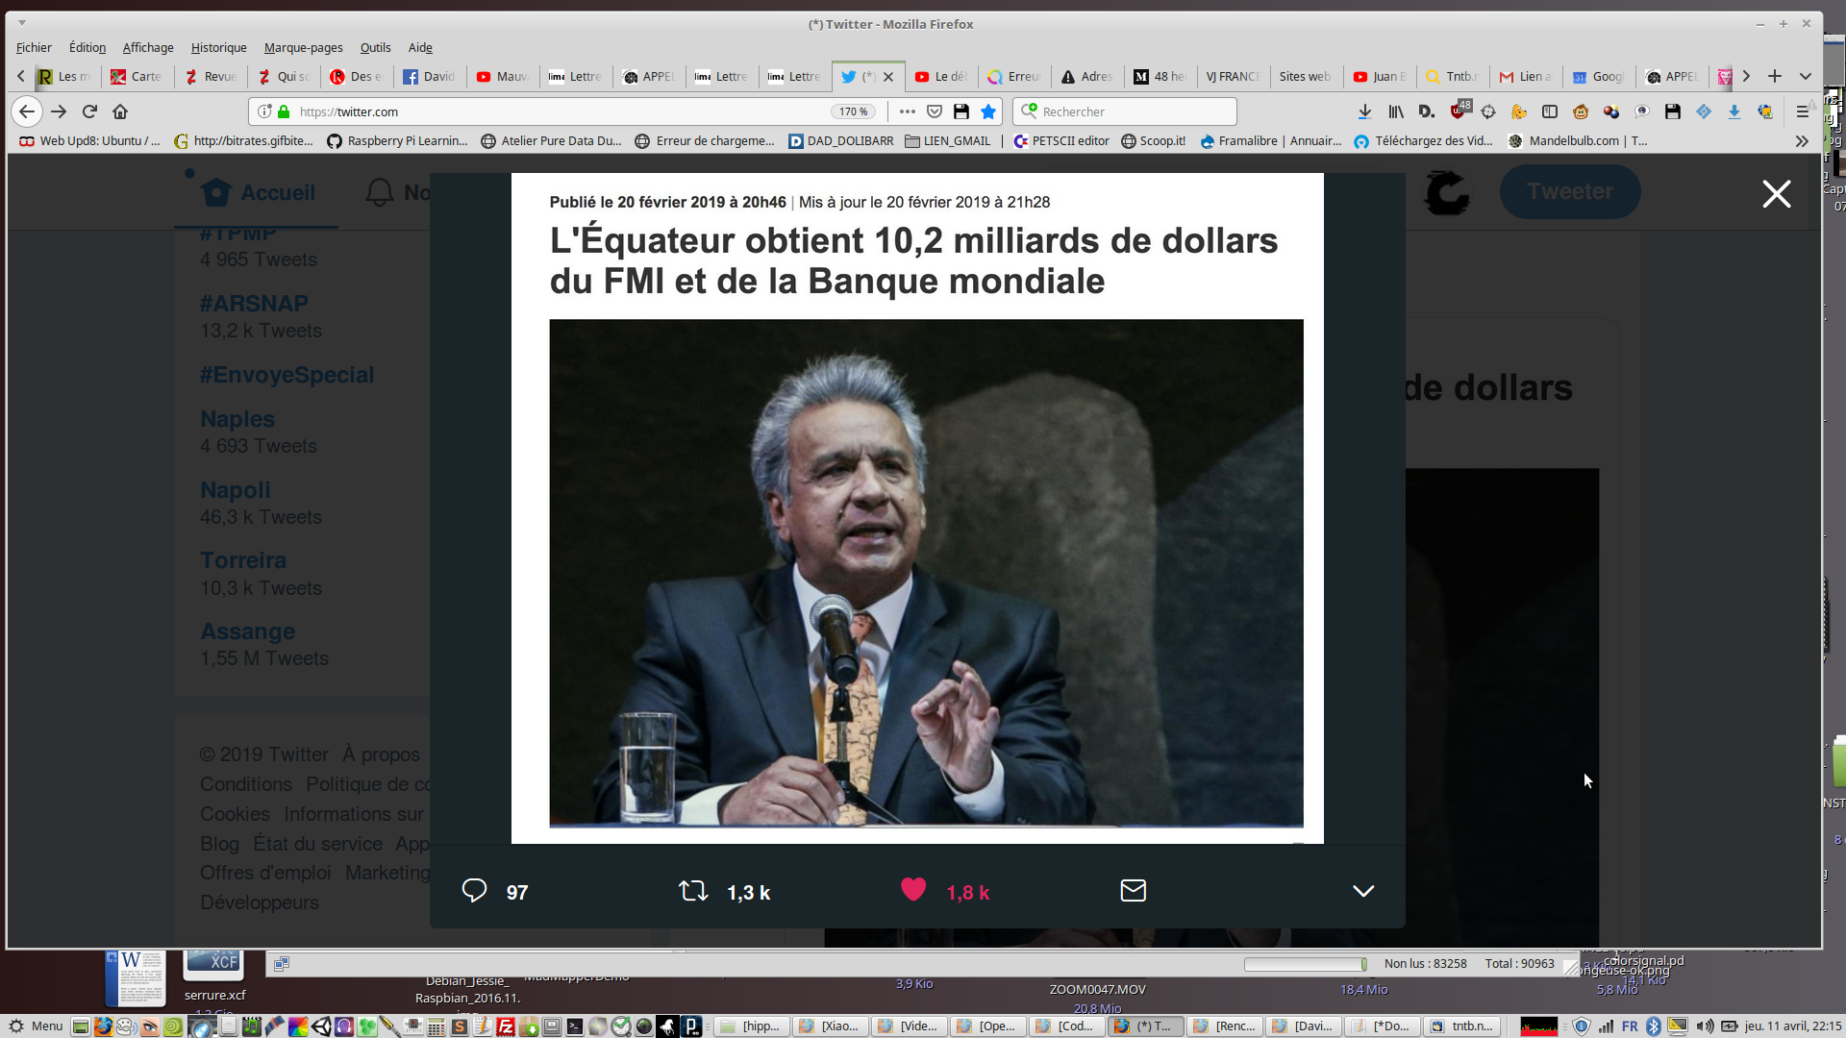Open the Marque-pages menu

(303, 47)
